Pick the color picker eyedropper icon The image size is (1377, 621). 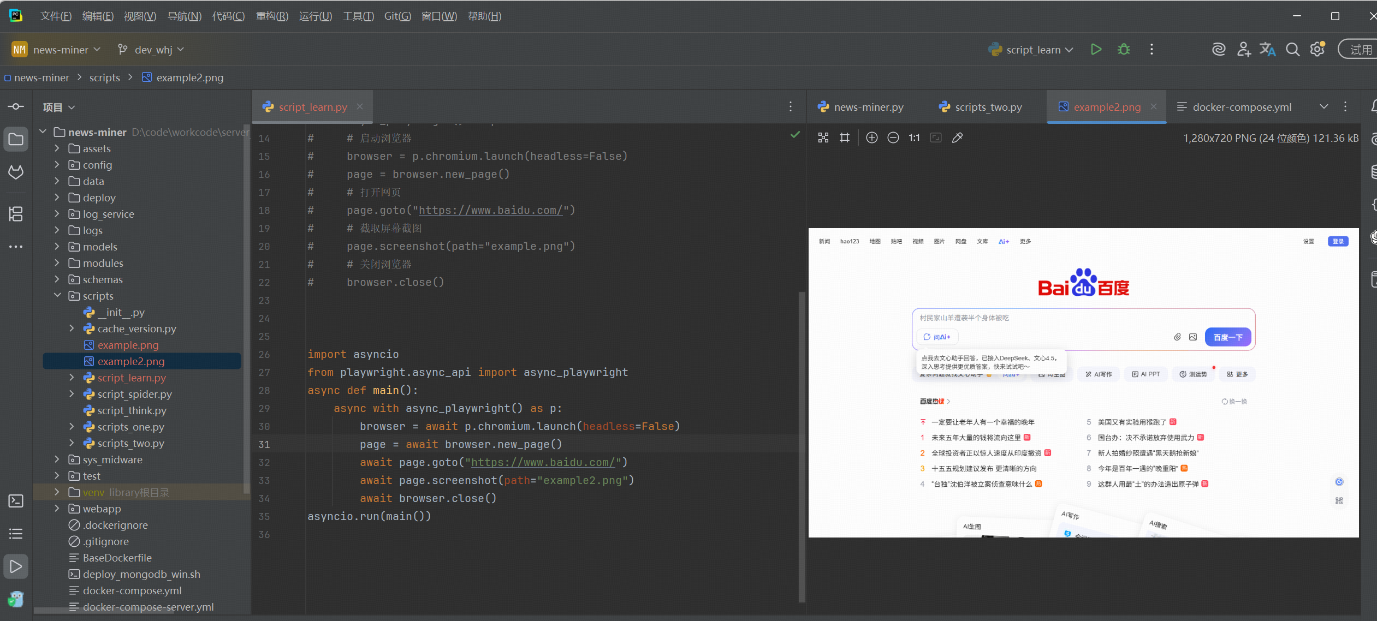tap(957, 138)
